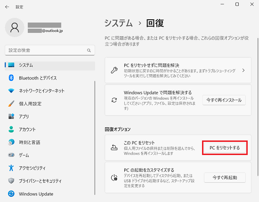The width and height of the screenshot is (259, 202).
Task: Click the reset PC cloud icon
Action: [x=114, y=148]
